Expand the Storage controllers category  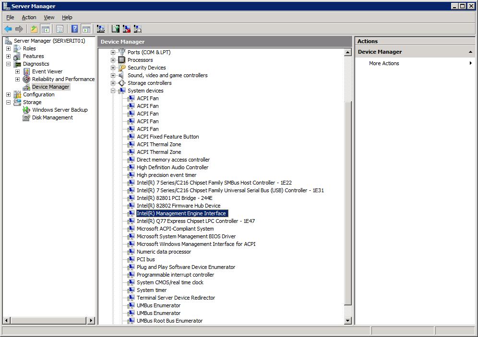click(113, 83)
